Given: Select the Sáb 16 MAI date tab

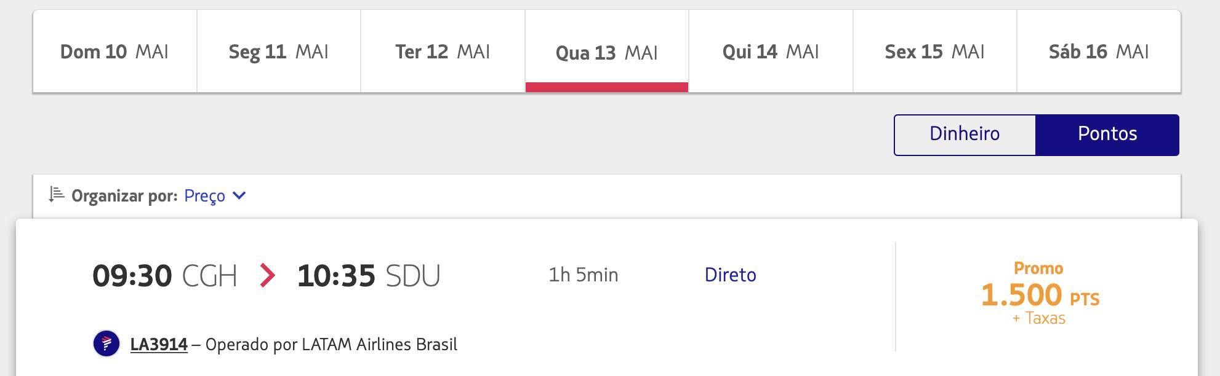Looking at the screenshot, I should 1099,52.
